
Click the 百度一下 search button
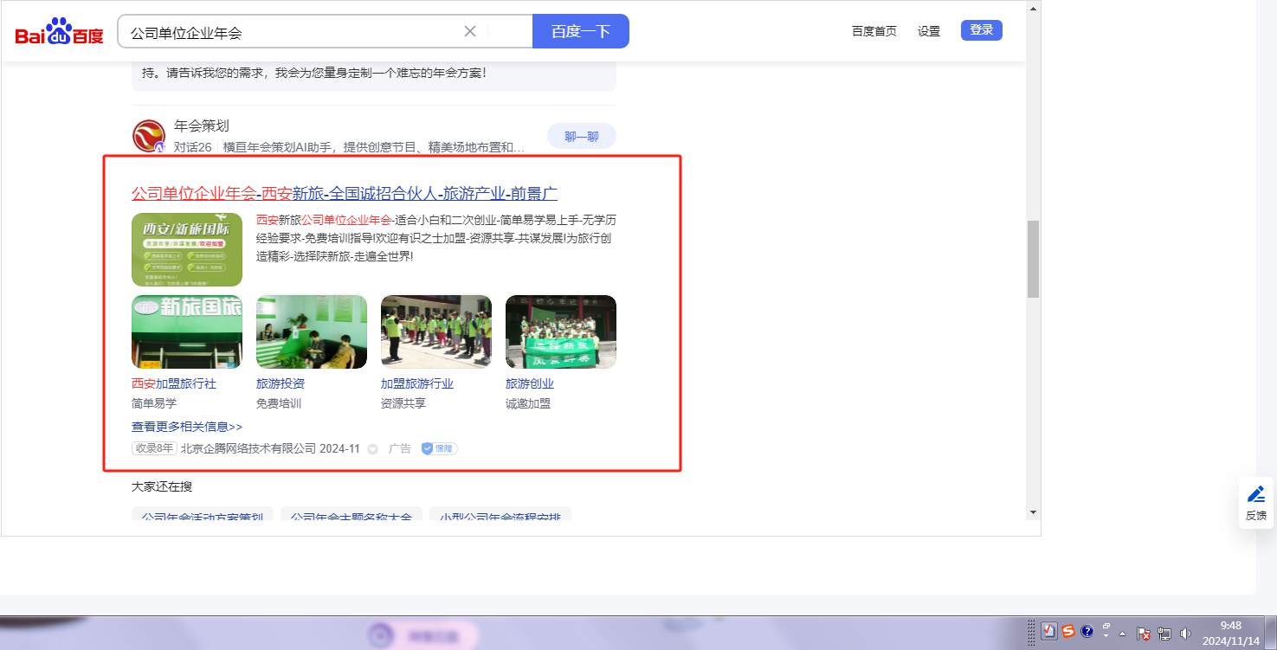point(581,31)
